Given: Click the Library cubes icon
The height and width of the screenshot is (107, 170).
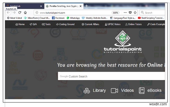Looking at the screenshot, I should [87, 91].
